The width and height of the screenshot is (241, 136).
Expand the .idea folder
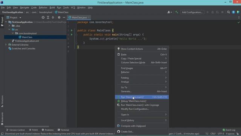pyautogui.click(x=9, y=26)
